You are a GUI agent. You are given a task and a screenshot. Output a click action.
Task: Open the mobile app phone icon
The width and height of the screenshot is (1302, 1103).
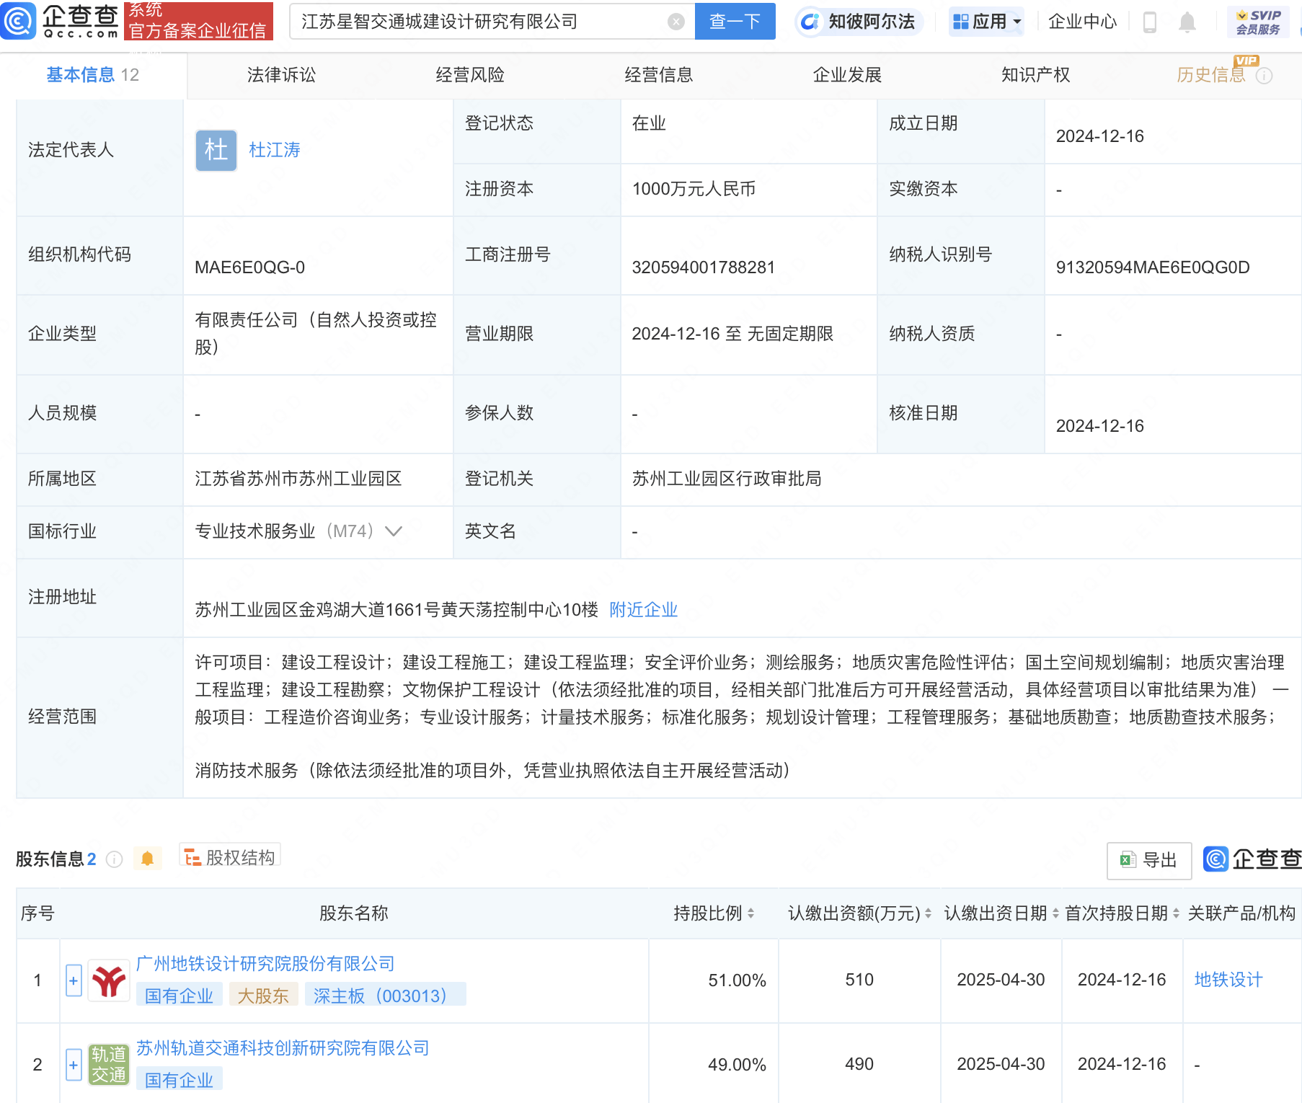pyautogui.click(x=1150, y=22)
